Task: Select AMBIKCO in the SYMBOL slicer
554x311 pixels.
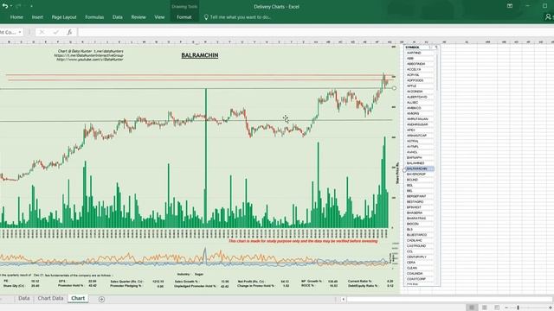Action: tap(420, 108)
